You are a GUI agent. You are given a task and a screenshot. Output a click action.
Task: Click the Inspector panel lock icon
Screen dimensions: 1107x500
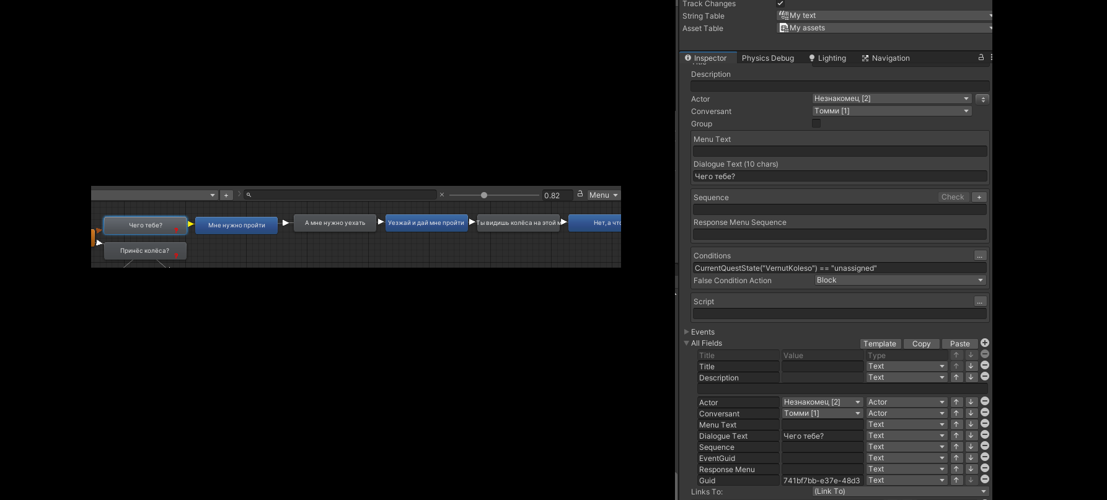tap(981, 57)
